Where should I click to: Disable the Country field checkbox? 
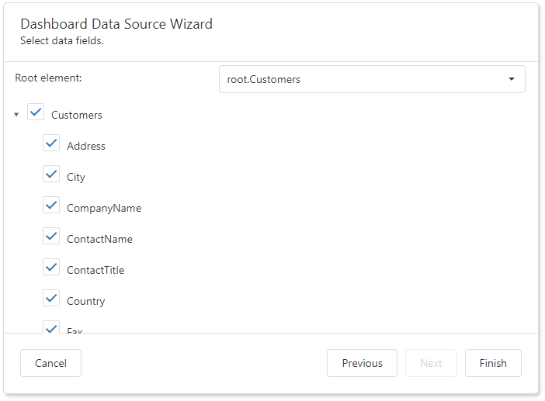51,299
